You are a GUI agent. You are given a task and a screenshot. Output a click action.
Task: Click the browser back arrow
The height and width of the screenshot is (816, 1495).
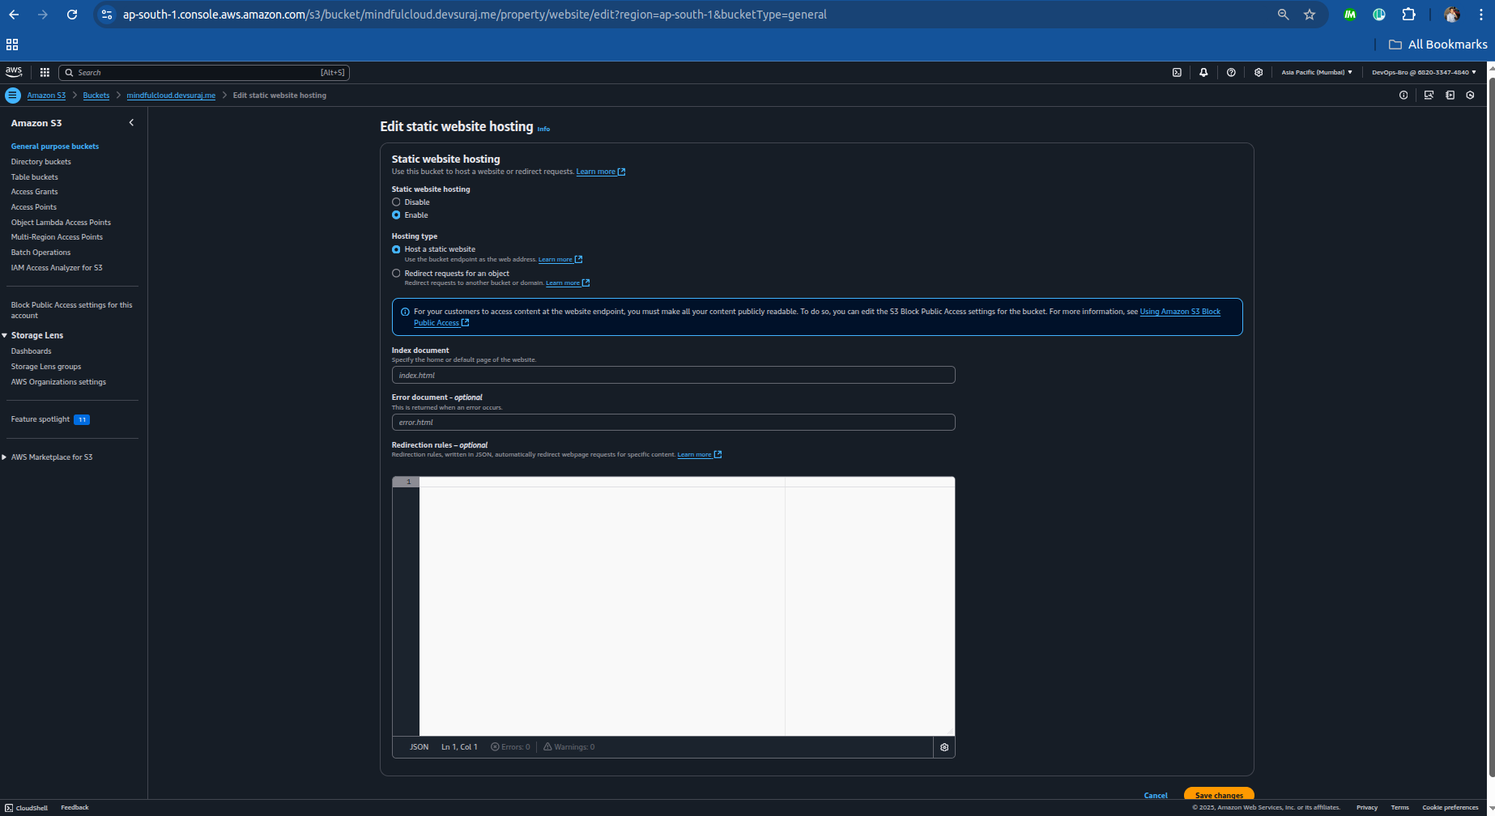(14, 15)
